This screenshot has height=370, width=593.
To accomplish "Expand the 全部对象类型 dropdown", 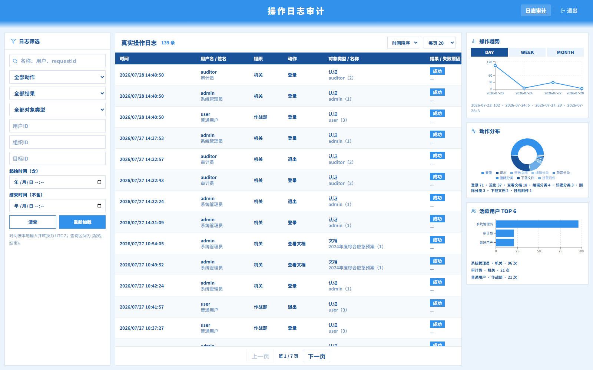I will point(57,110).
